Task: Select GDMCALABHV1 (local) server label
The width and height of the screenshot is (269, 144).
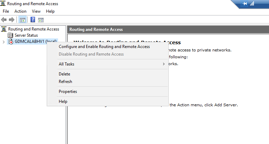Action: point(36,41)
